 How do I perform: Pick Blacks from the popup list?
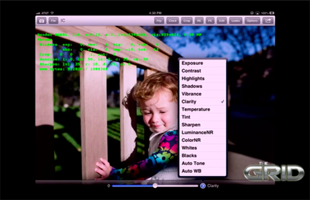(203, 156)
